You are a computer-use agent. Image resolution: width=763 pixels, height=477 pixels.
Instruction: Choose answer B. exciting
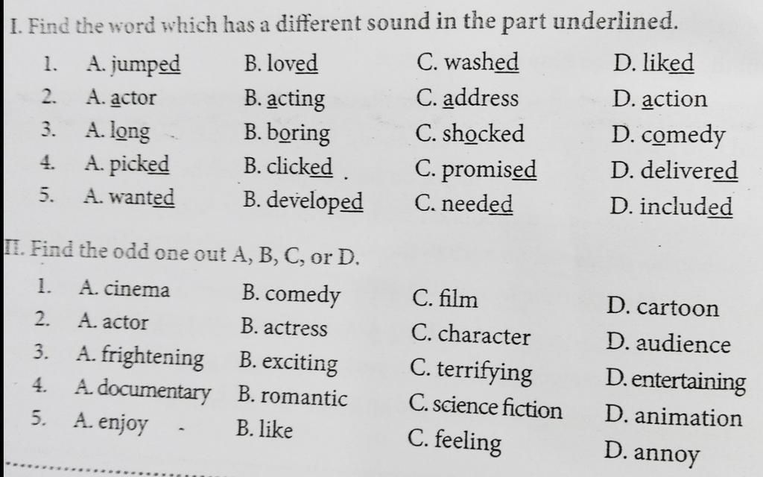click(x=288, y=363)
